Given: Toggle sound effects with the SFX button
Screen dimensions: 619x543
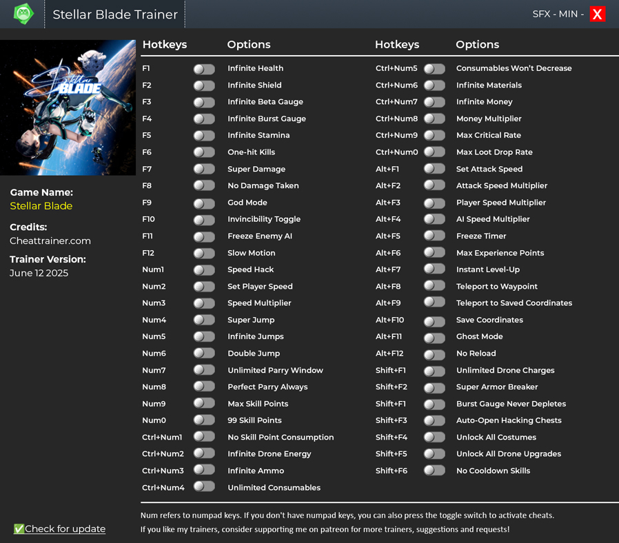Looking at the screenshot, I should (541, 14).
